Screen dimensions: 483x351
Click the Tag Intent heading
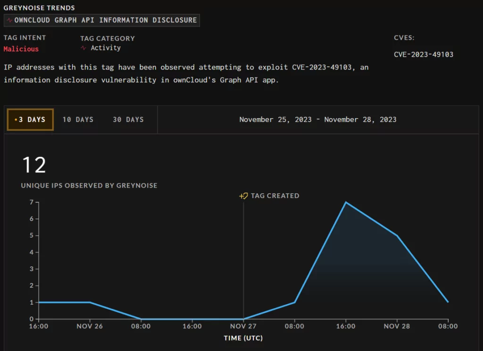tap(25, 38)
